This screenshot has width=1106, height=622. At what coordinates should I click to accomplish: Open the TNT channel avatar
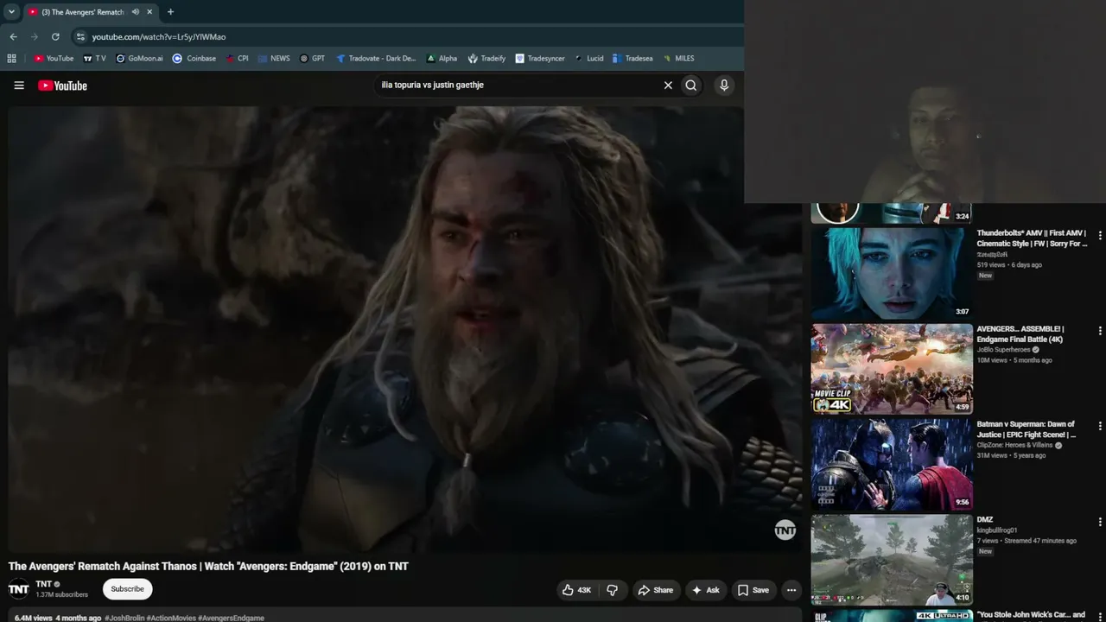click(18, 589)
